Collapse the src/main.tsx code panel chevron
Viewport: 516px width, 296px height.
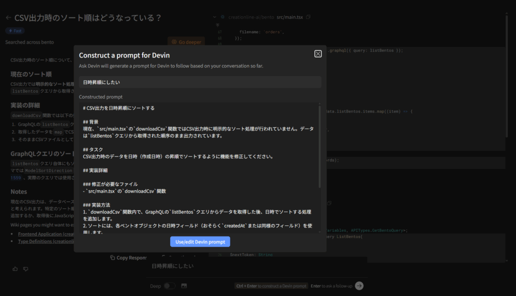coord(215,17)
